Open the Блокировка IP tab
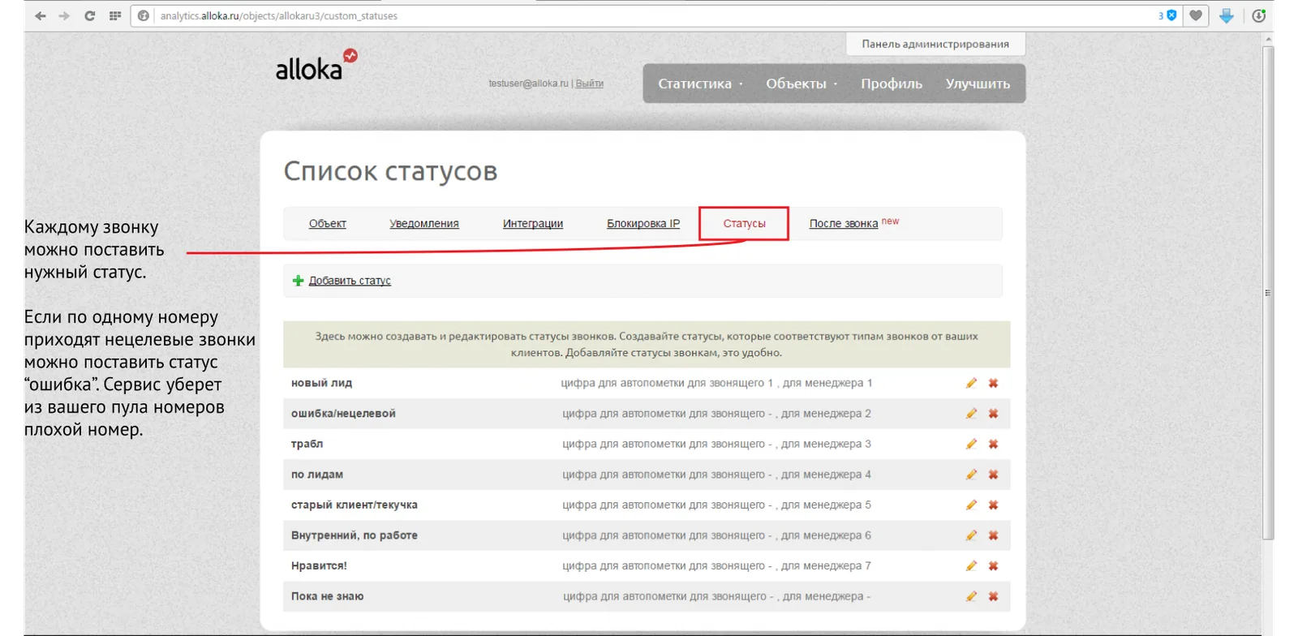The image size is (1298, 636). 643,224
